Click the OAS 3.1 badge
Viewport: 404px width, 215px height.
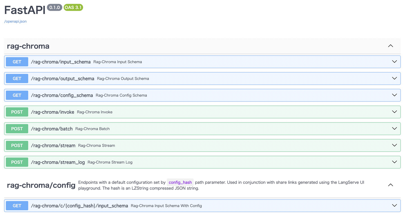pyautogui.click(x=73, y=7)
